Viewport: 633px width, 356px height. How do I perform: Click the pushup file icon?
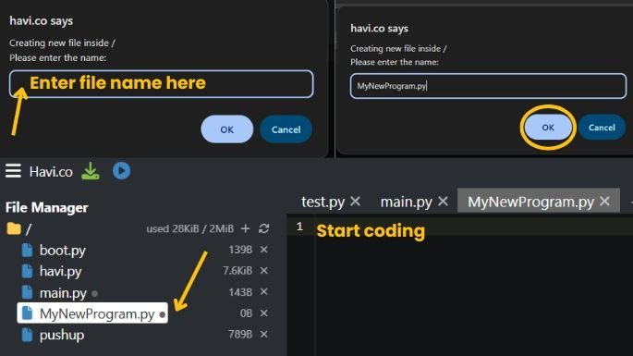pos(27,335)
